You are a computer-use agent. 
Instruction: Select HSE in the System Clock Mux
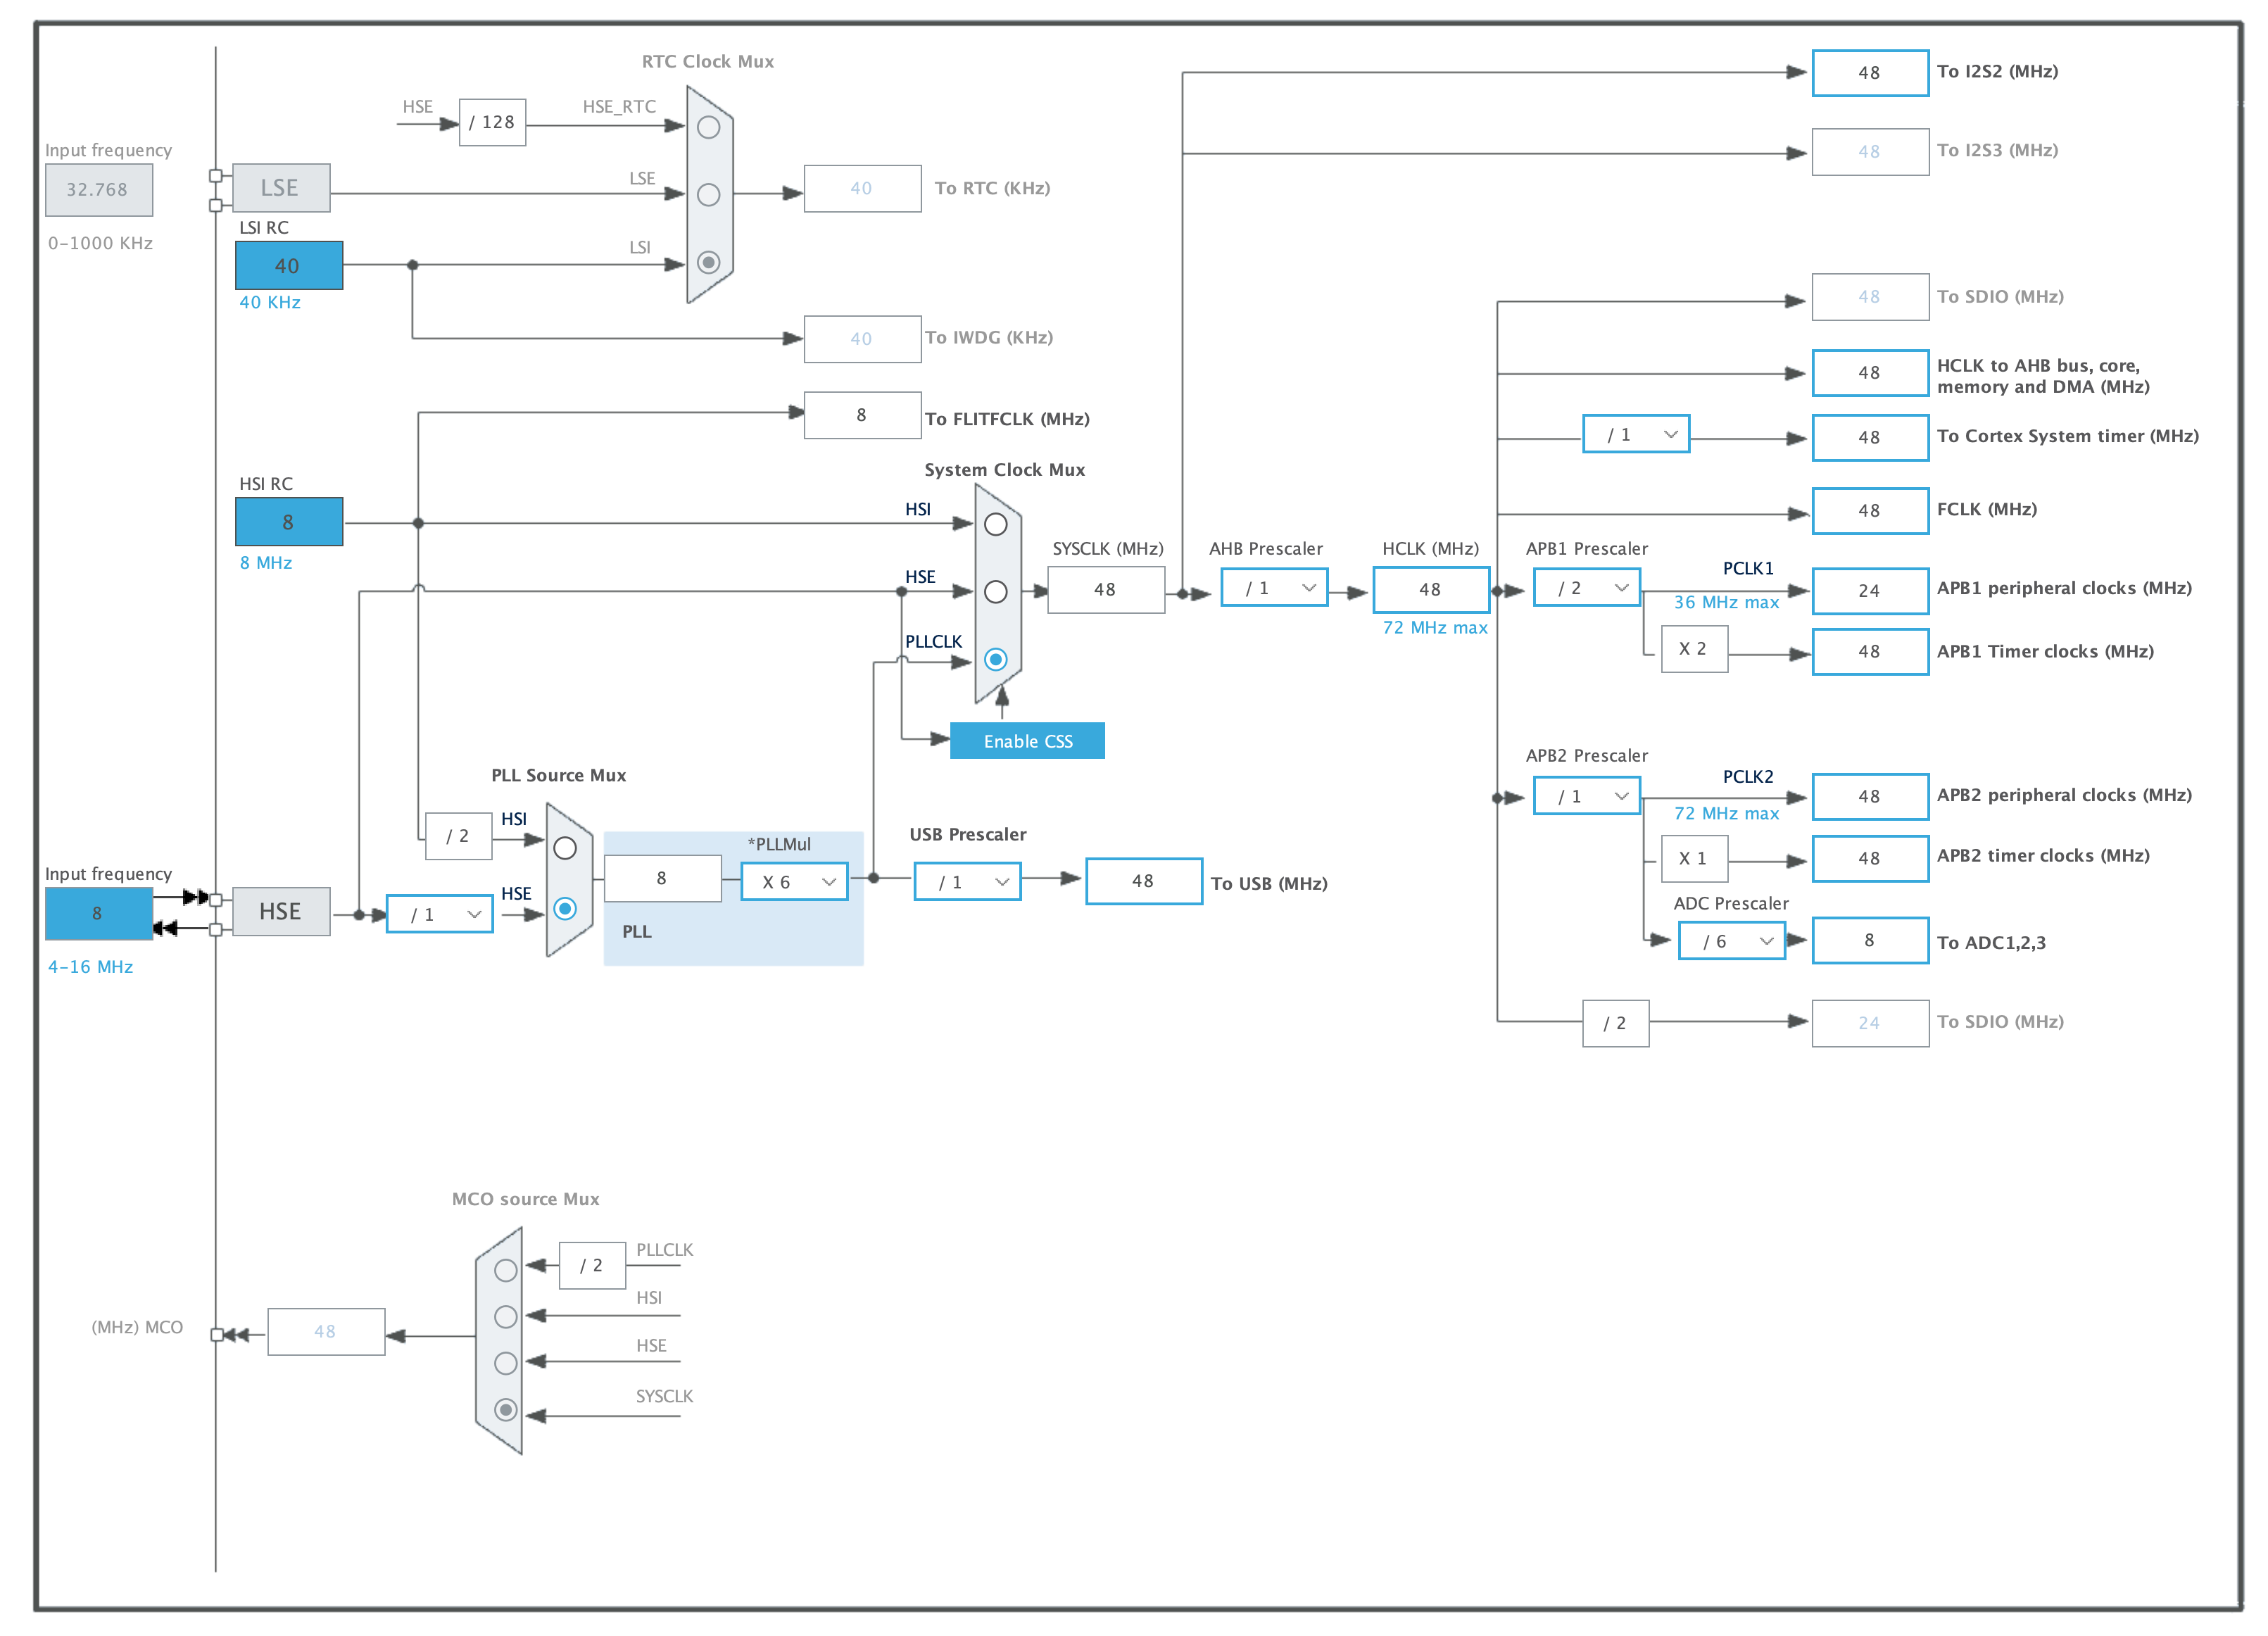tap(996, 591)
